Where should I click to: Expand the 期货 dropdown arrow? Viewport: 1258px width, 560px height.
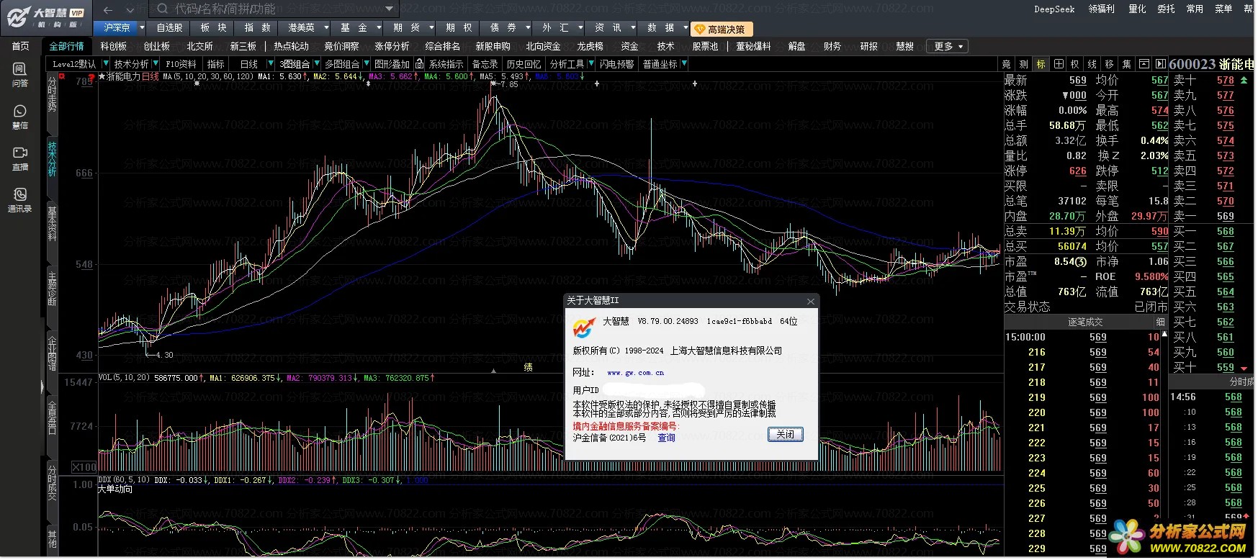click(x=431, y=27)
